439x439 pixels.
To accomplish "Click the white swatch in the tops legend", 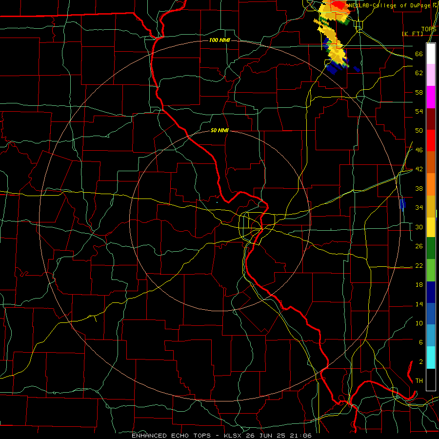I will [431, 54].
